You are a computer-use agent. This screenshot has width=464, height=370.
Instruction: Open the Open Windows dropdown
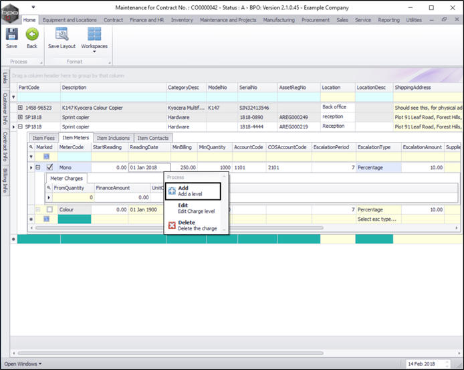pyautogui.click(x=23, y=363)
